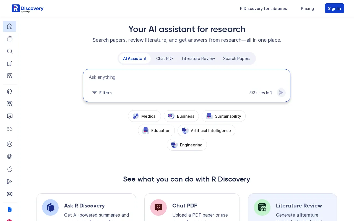Open the Chrome extension icon in sidebar
This screenshot has width=354, height=221.
(x=10, y=144)
